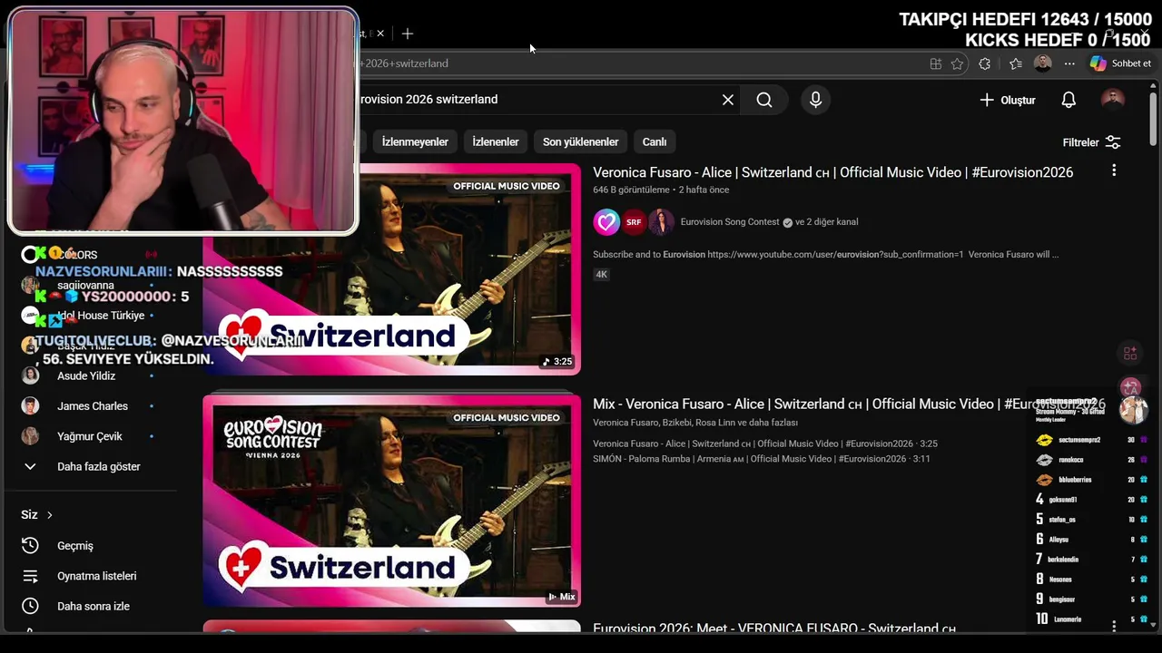
Task: Start voice search with the microphone icon
Action: coord(815,100)
